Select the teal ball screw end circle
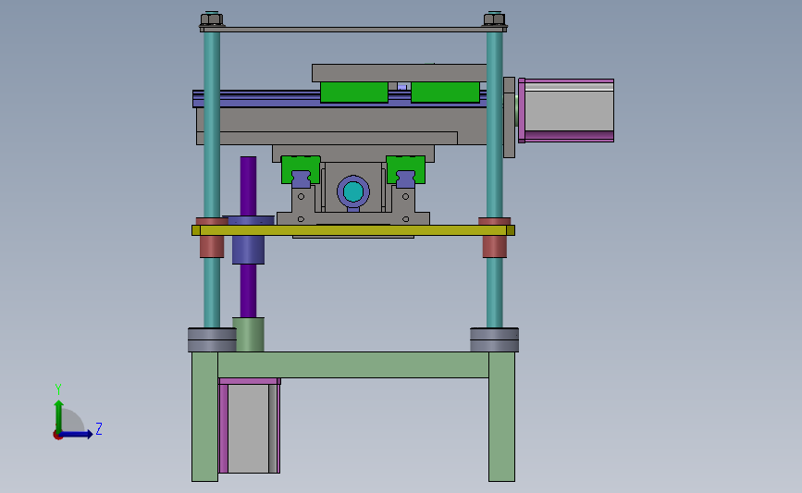The height and width of the screenshot is (493, 802). pos(353,191)
